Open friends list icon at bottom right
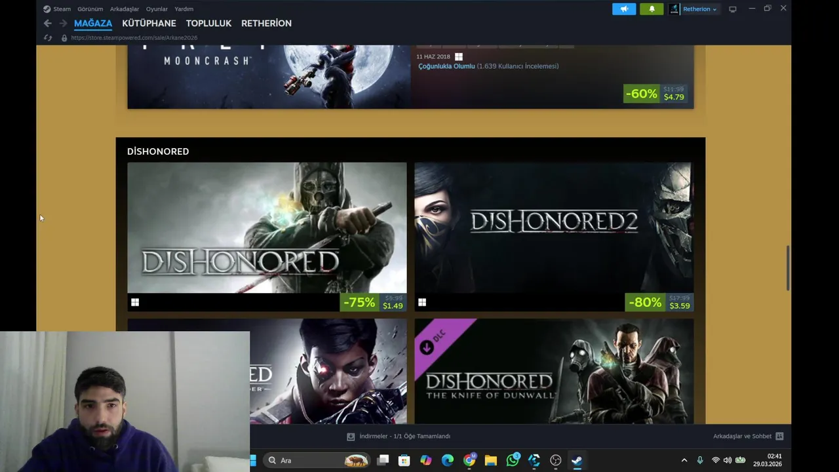This screenshot has height=472, width=839. coord(779,437)
